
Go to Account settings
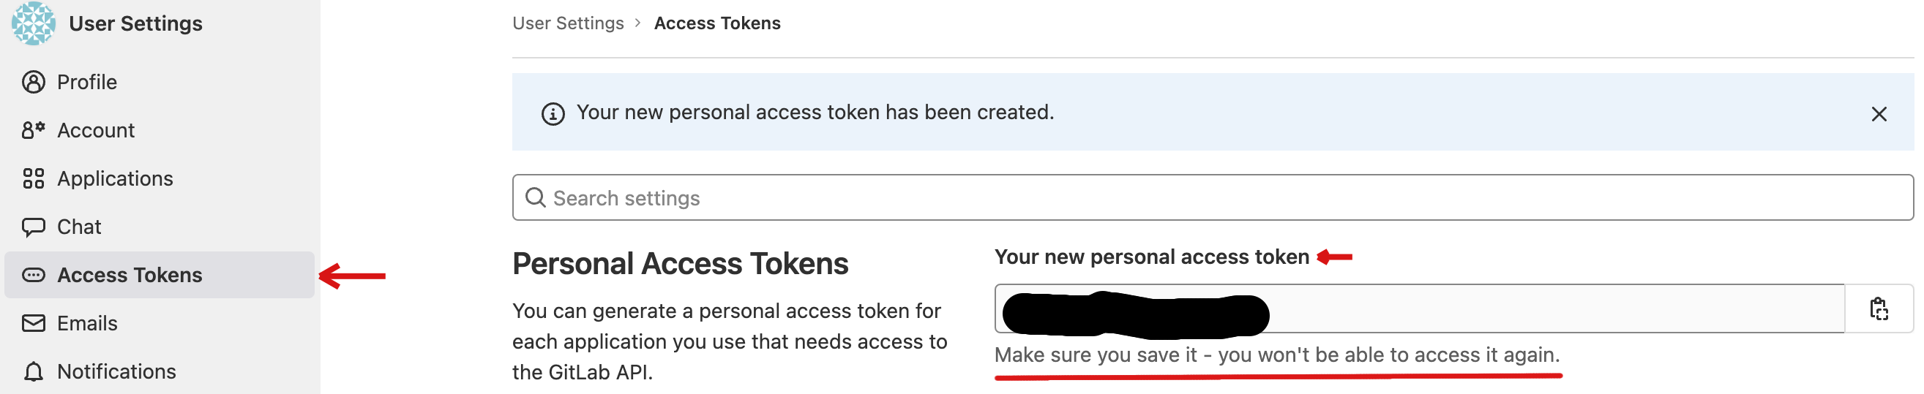pyautogui.click(x=97, y=131)
